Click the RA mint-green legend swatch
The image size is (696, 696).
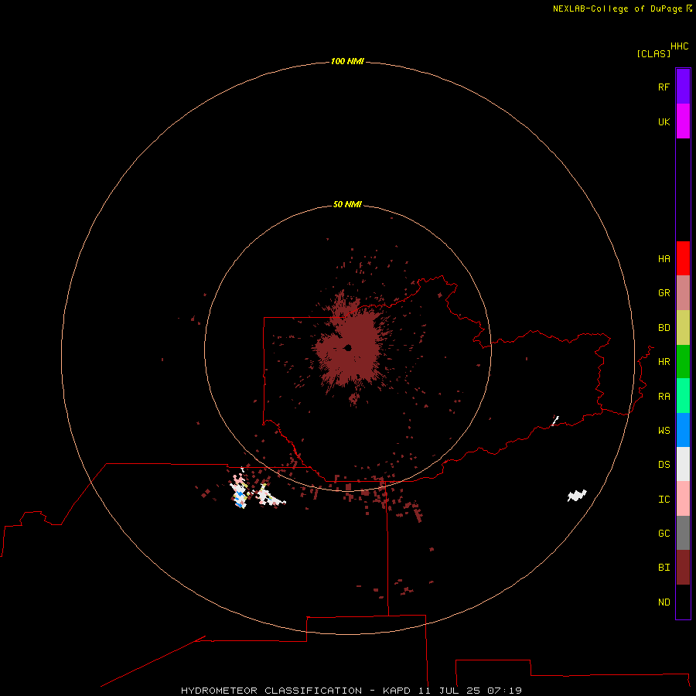coord(683,396)
